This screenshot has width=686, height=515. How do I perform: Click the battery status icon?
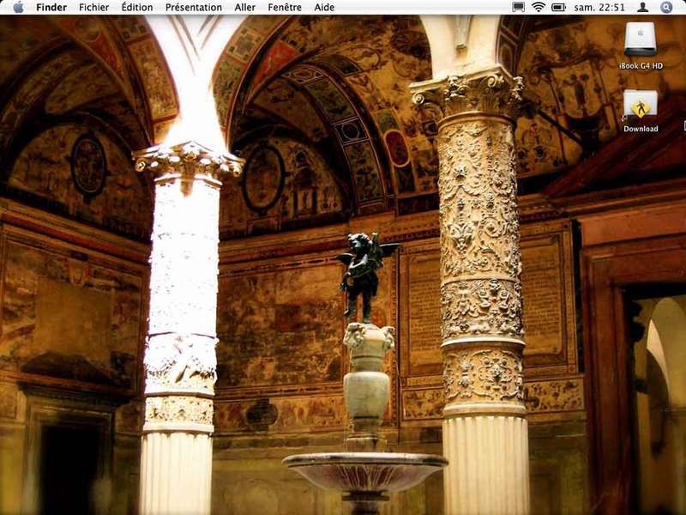pos(559,7)
